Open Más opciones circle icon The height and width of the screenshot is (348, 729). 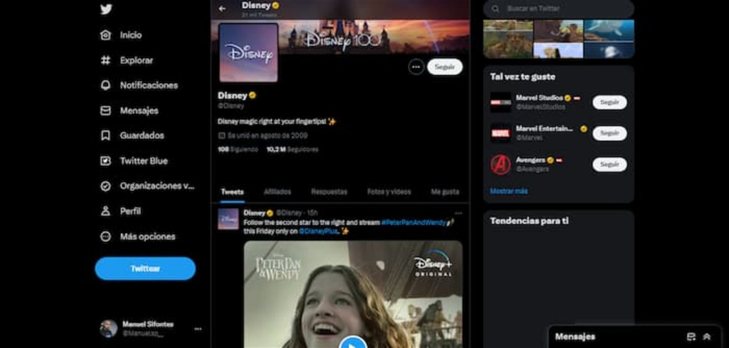[x=105, y=236]
